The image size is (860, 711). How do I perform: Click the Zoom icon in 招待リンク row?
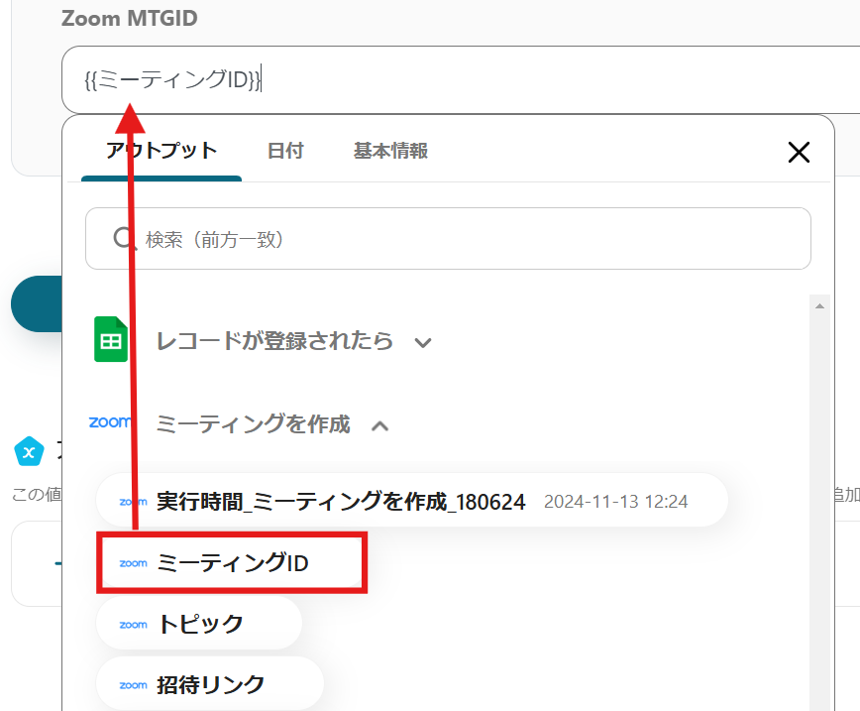pos(134,685)
